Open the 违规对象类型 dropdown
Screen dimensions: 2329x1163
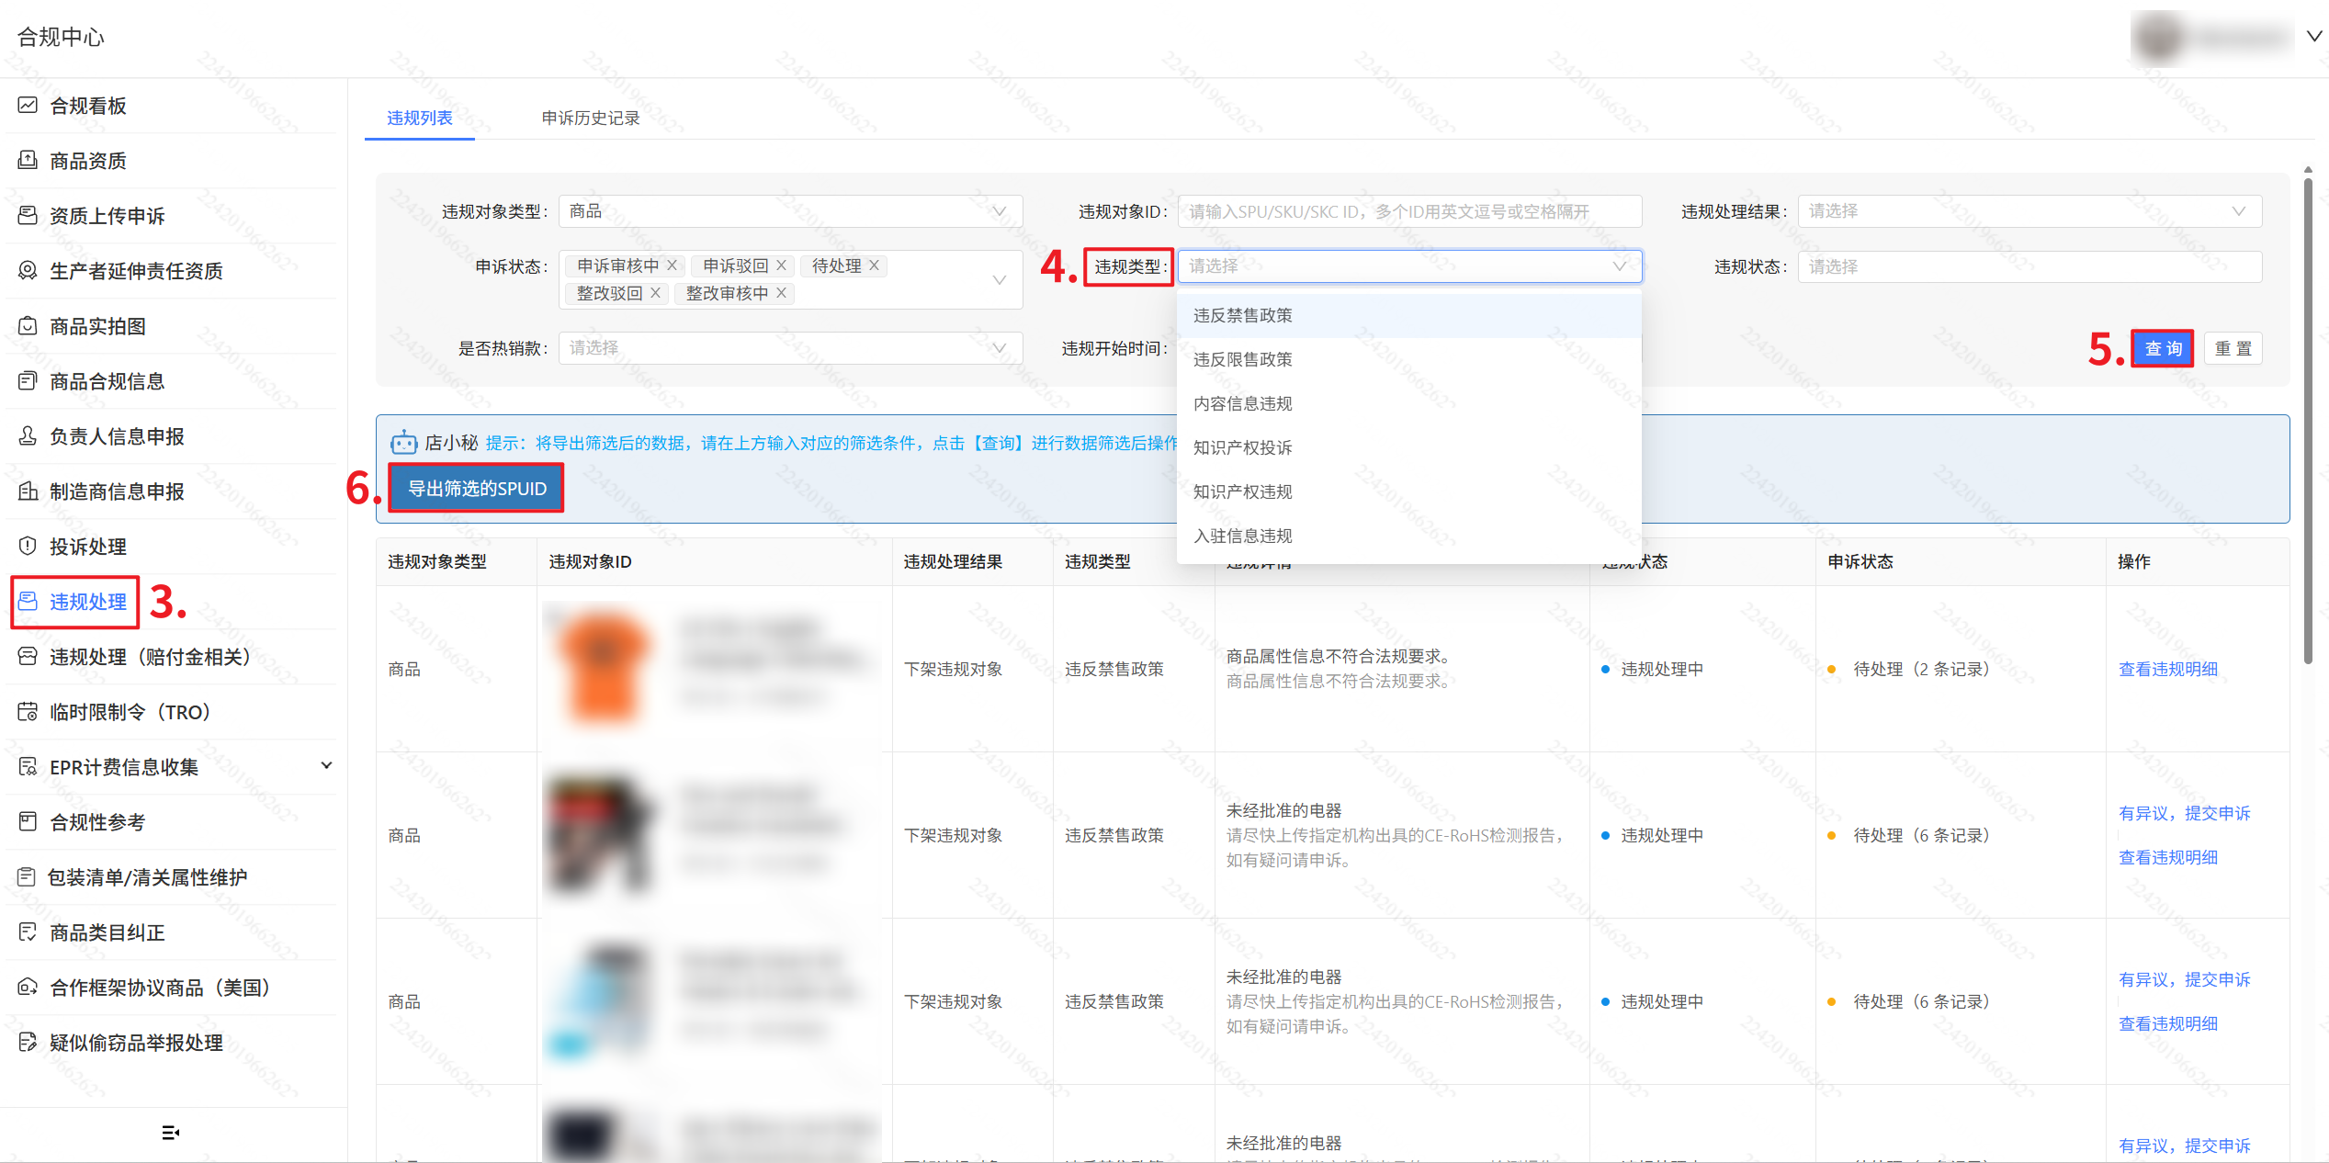pos(790,211)
